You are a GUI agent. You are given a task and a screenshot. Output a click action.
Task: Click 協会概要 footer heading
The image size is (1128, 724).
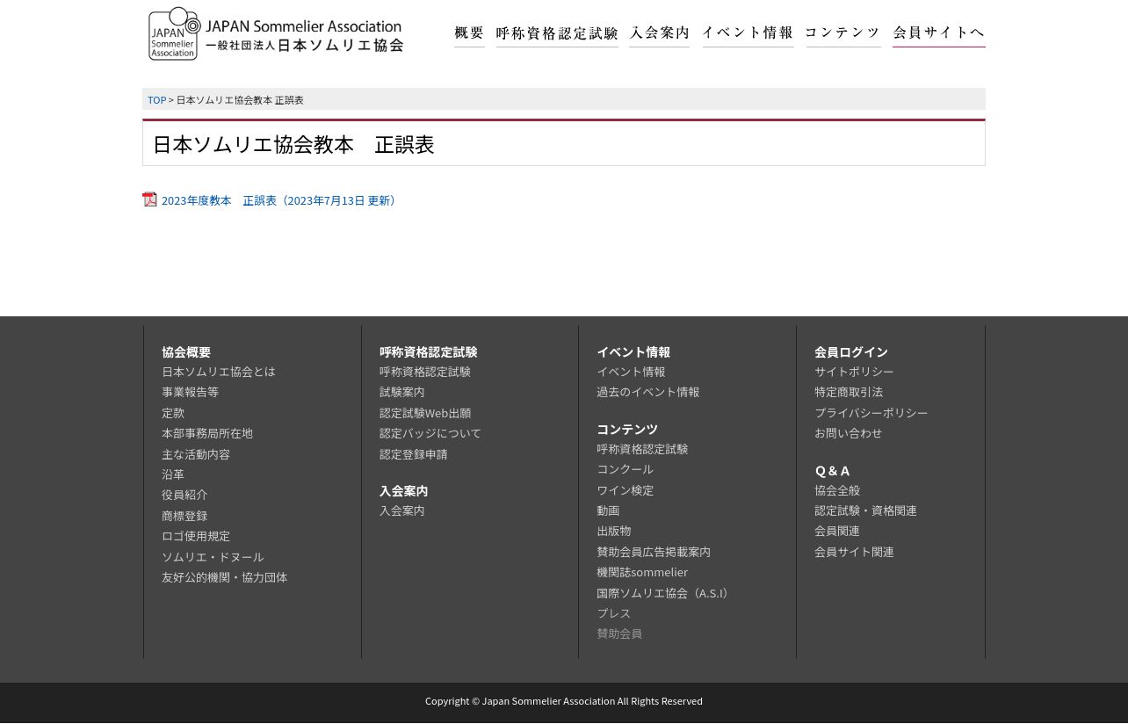(x=186, y=352)
